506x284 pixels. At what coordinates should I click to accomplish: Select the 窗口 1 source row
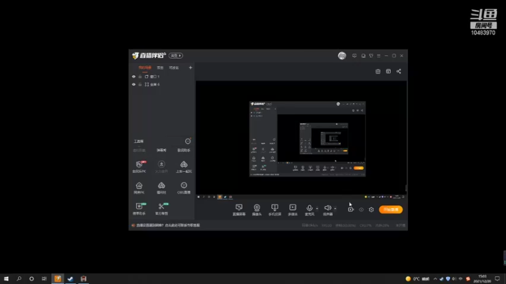162,76
